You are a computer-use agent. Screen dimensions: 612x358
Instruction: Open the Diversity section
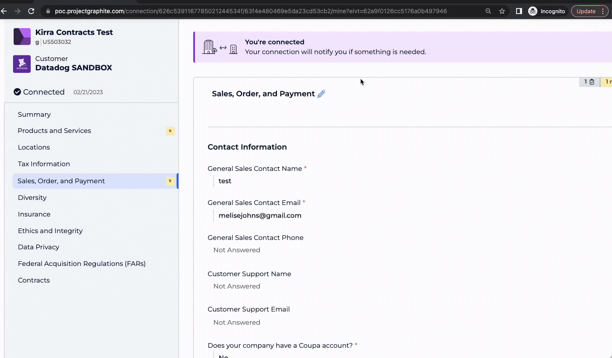[x=32, y=197]
